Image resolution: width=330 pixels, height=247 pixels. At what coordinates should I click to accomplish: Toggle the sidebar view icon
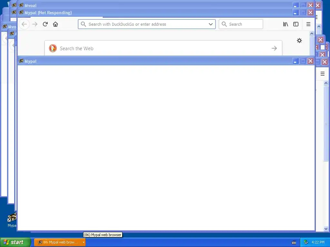296,24
